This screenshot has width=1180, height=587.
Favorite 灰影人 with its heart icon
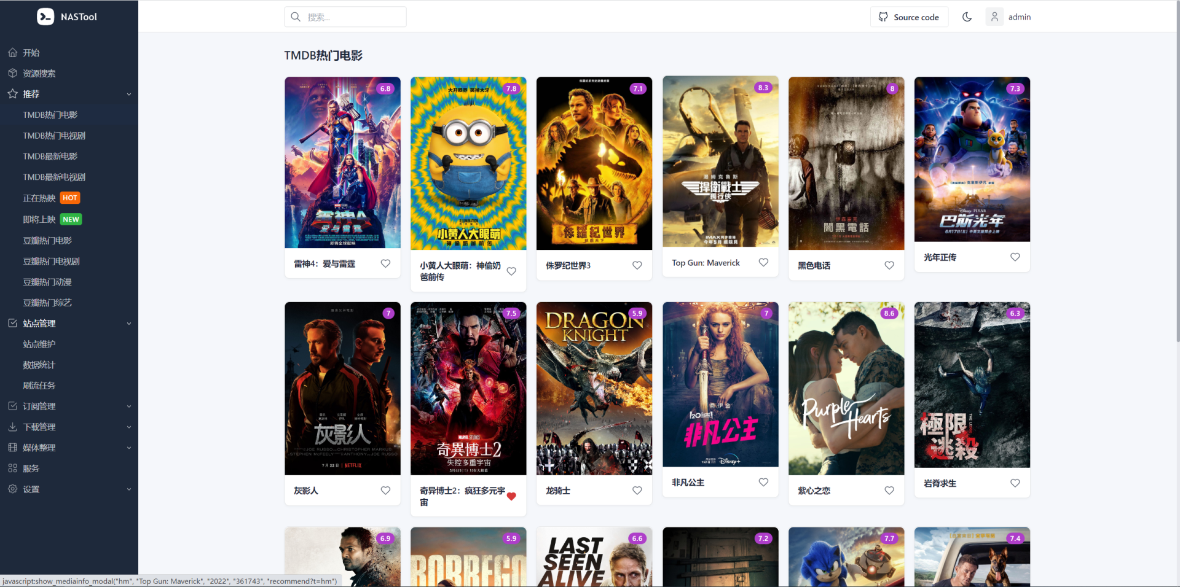385,490
